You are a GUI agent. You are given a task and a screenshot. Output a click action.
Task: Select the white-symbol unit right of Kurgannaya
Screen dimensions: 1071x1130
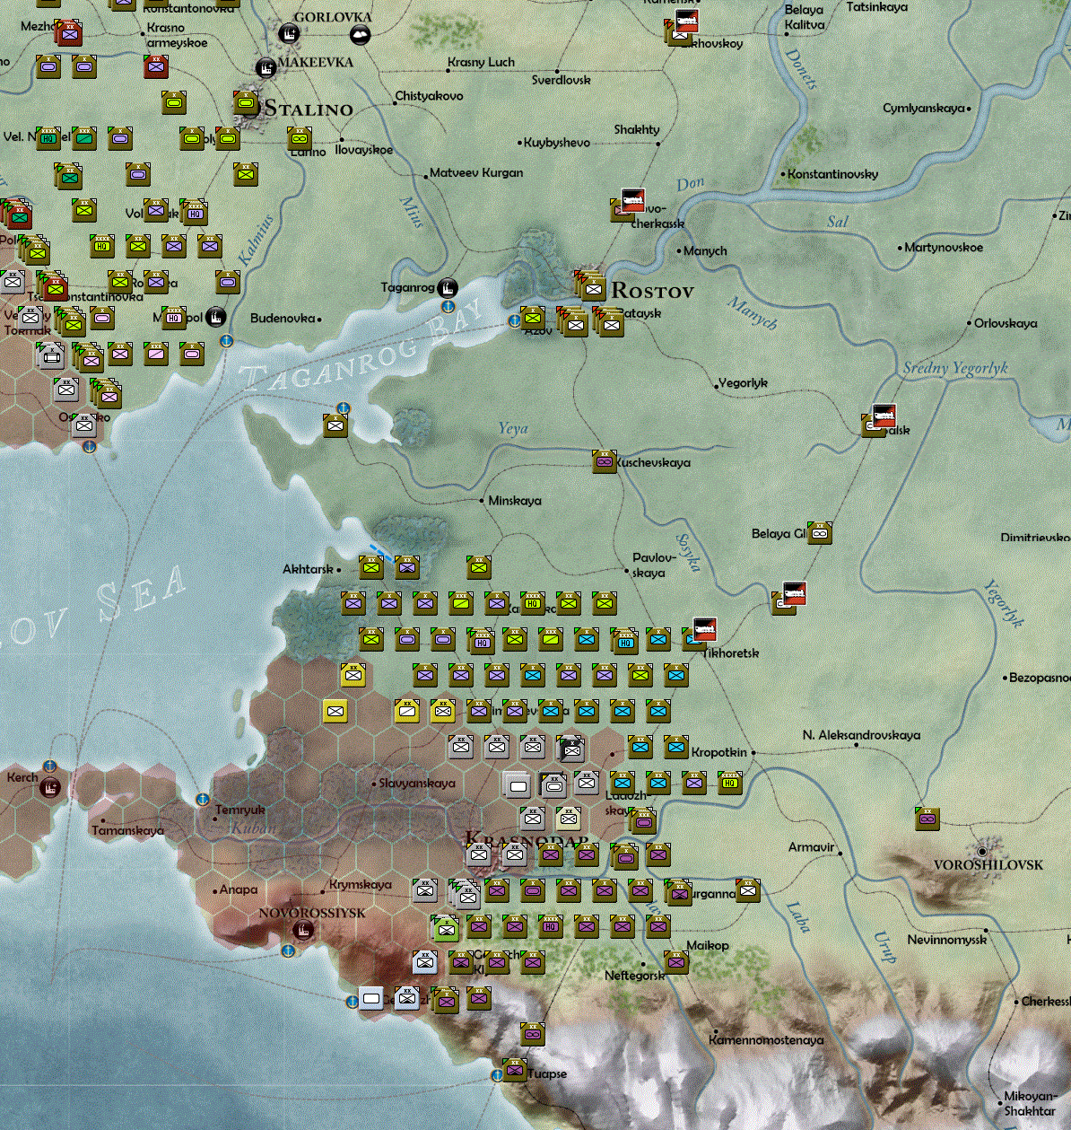[x=748, y=889]
